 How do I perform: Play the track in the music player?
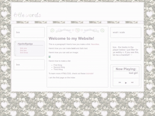click(126, 83)
